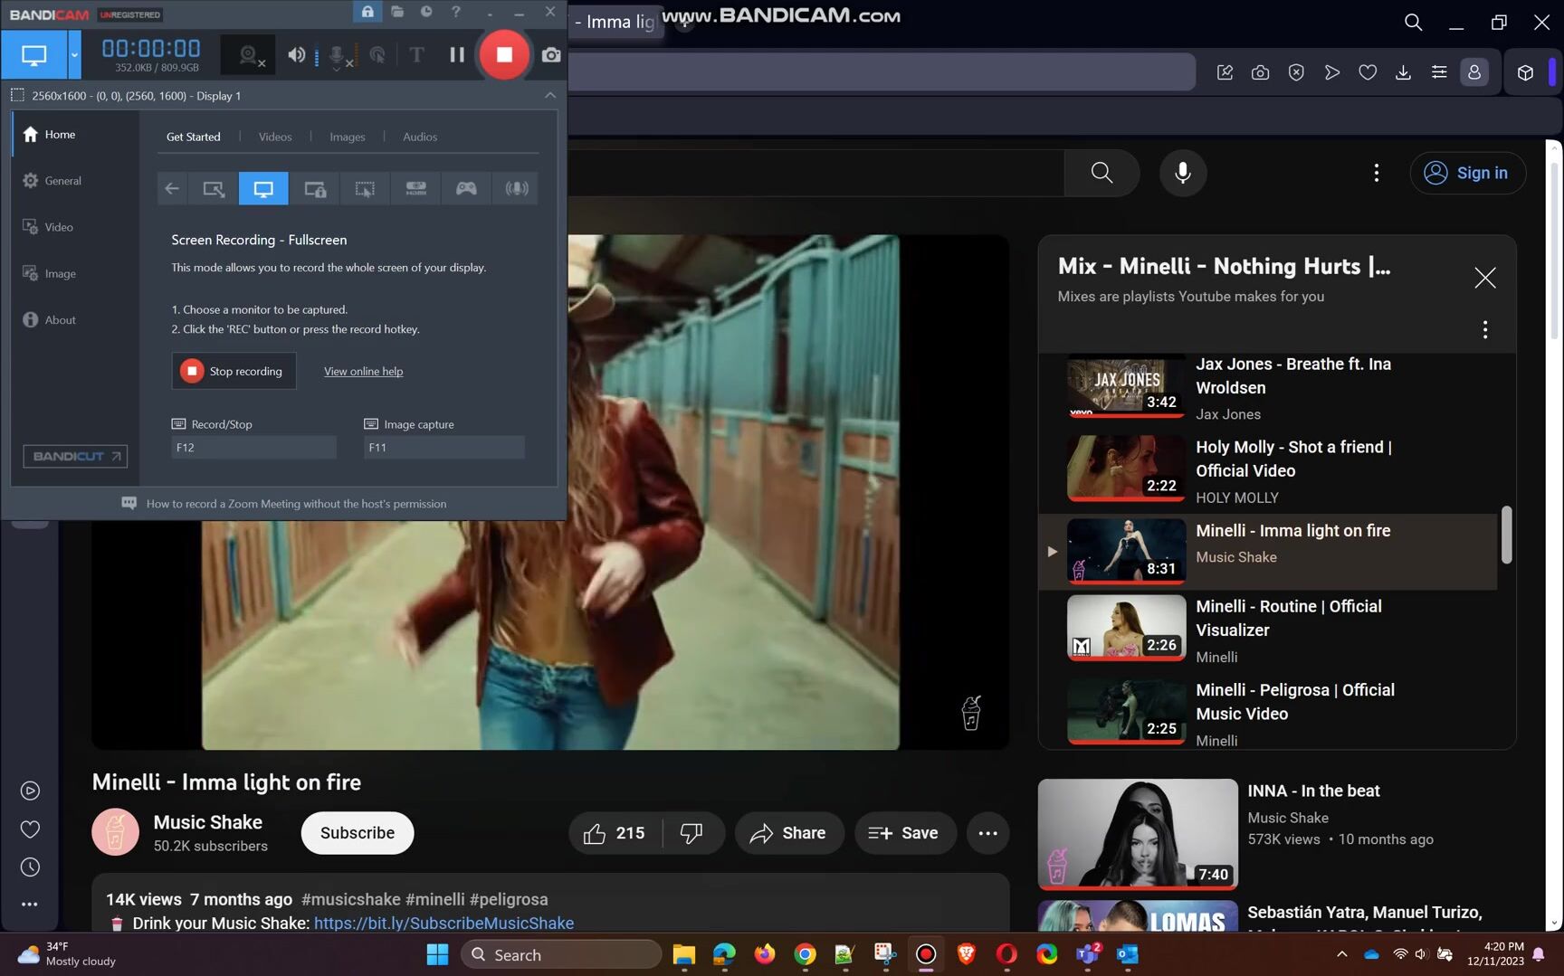
Task: Show hidden system tray icons chevron
Action: coord(1341,954)
